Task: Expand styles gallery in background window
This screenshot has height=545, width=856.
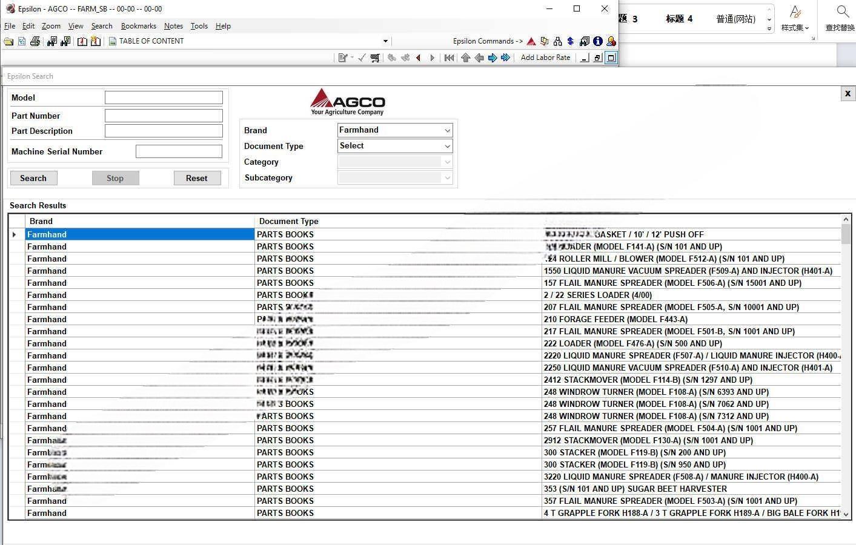Action: coord(769,28)
